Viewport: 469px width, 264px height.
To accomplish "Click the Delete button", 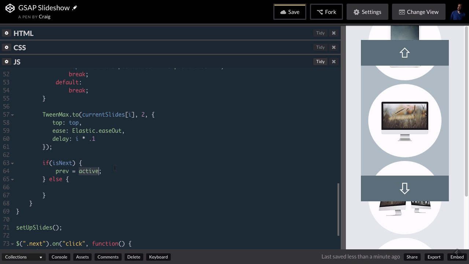I will [x=134, y=257].
